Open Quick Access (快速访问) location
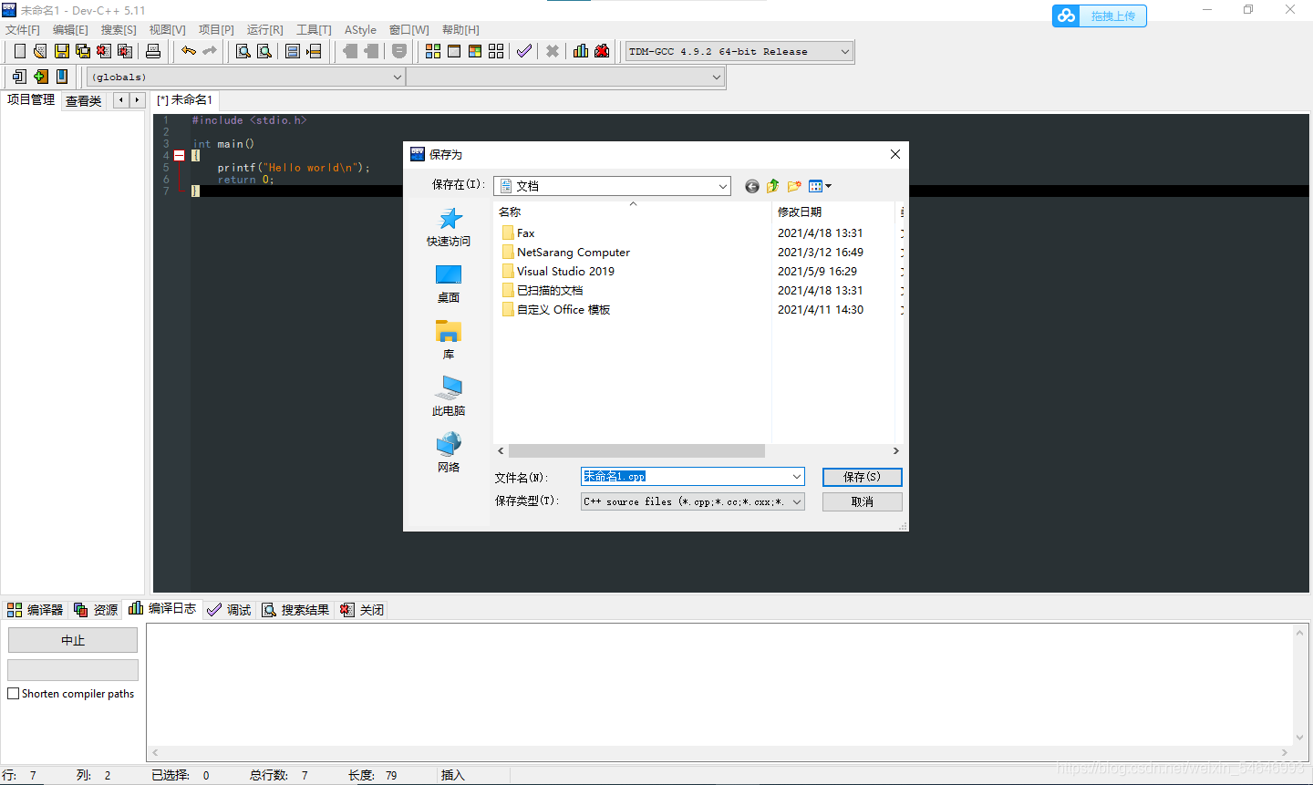This screenshot has width=1313, height=785. coord(449,227)
